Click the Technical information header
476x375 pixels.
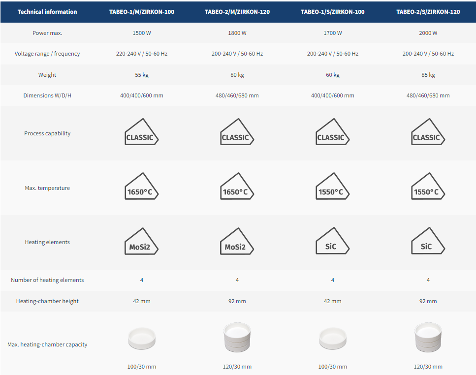tap(47, 12)
